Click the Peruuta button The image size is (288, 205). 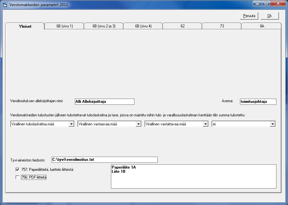249,16
